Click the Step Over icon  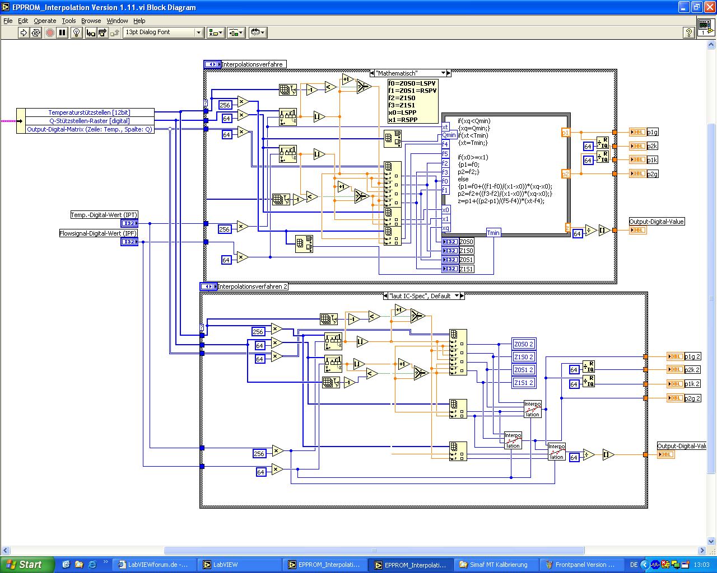(x=103, y=32)
